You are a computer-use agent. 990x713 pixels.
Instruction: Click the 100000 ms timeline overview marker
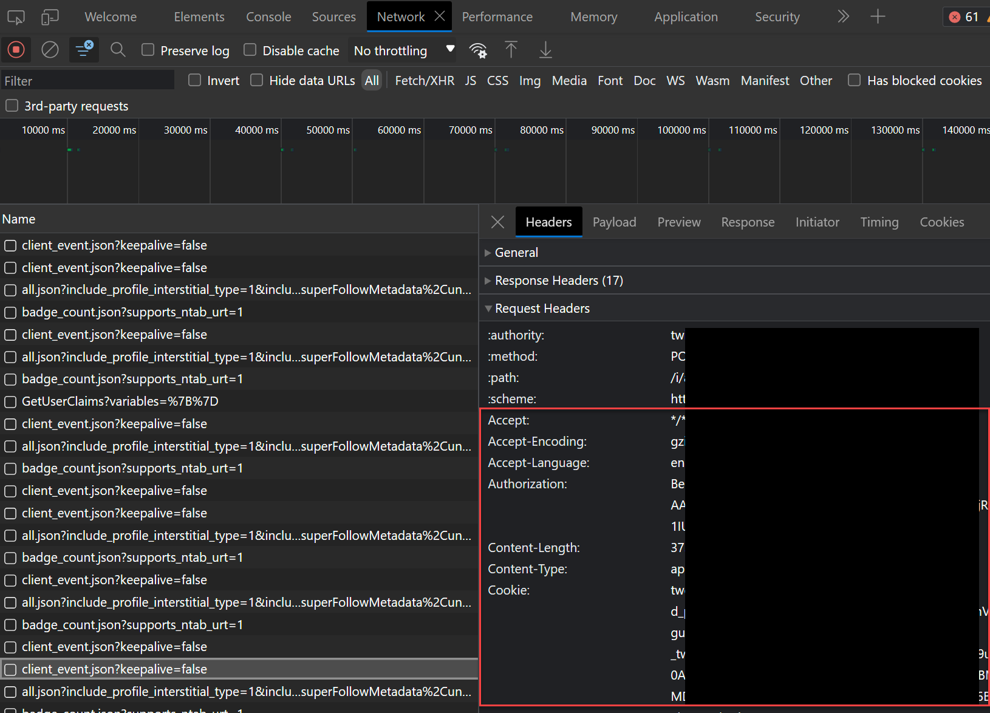[x=681, y=130]
